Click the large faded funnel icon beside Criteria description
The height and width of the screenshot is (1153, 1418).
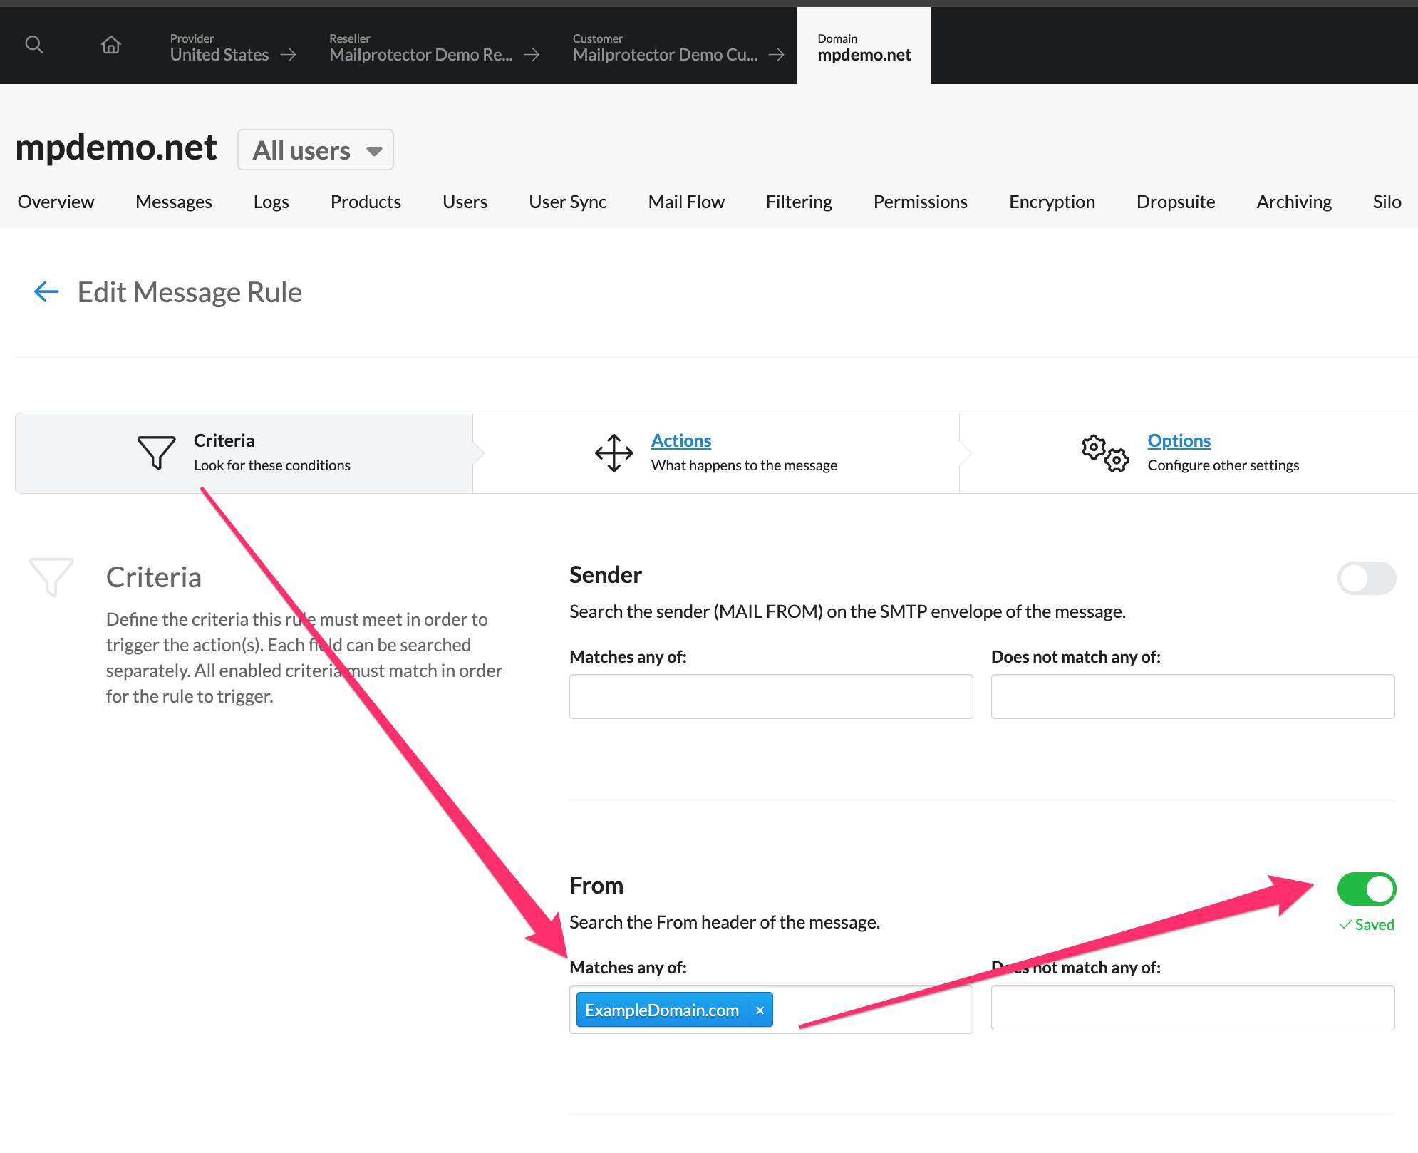pos(51,577)
